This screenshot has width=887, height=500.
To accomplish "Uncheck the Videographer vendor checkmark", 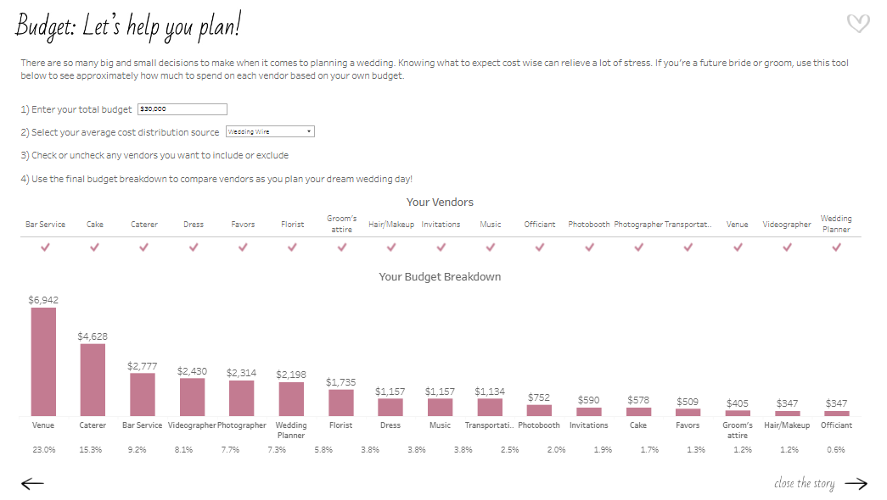I will [x=787, y=247].
